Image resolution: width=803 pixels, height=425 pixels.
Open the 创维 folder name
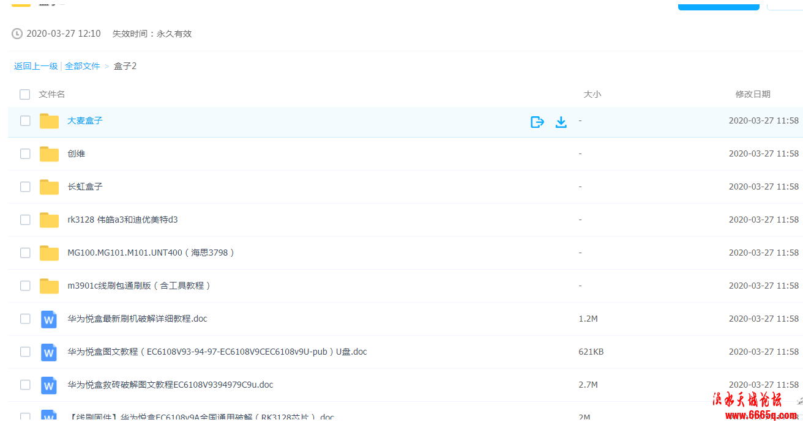coord(77,153)
